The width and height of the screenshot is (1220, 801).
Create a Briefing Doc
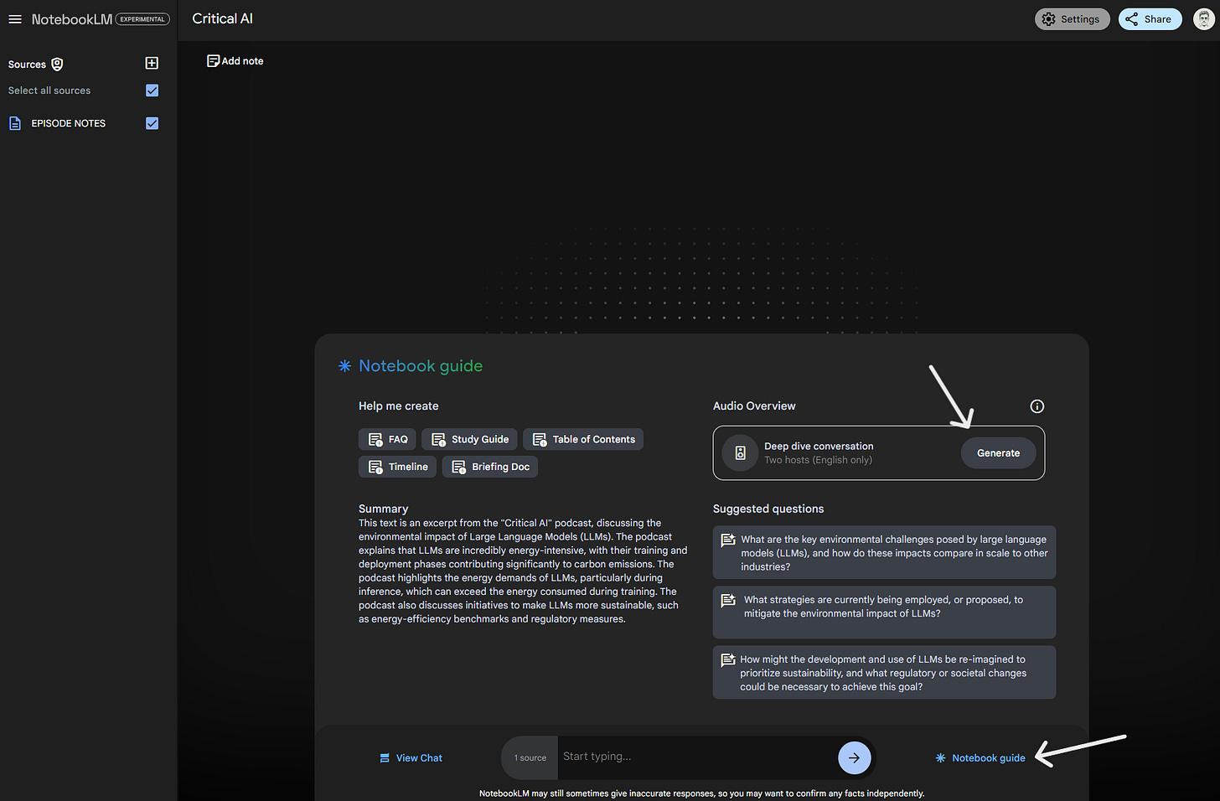[x=490, y=467]
